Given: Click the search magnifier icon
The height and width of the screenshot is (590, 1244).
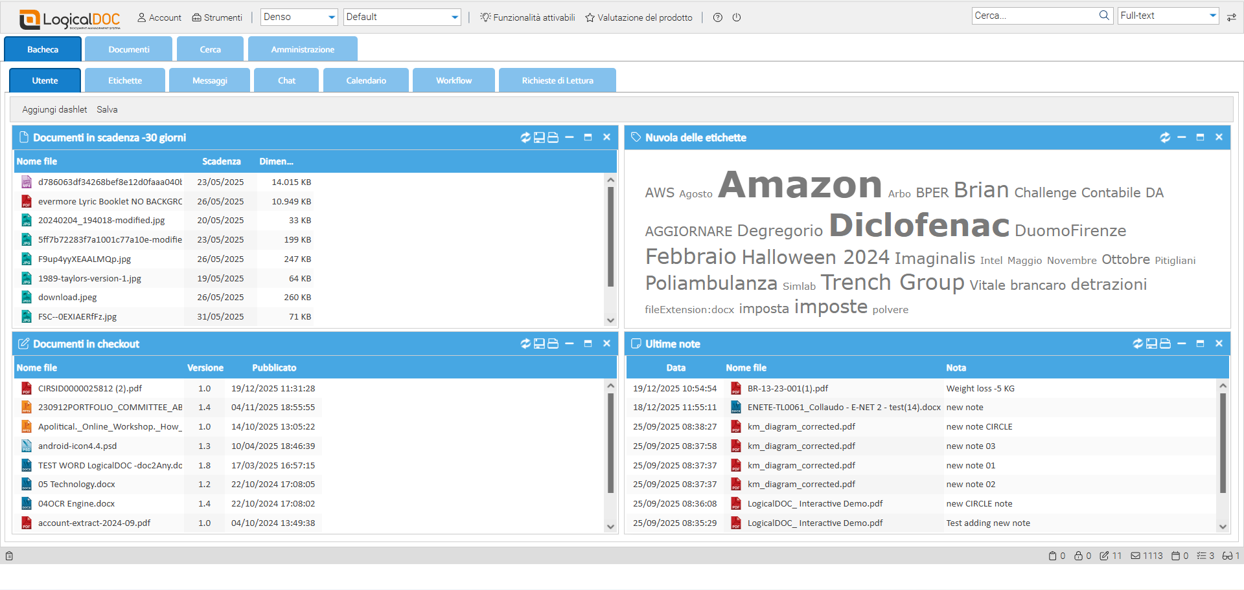Looking at the screenshot, I should pyautogui.click(x=1104, y=16).
